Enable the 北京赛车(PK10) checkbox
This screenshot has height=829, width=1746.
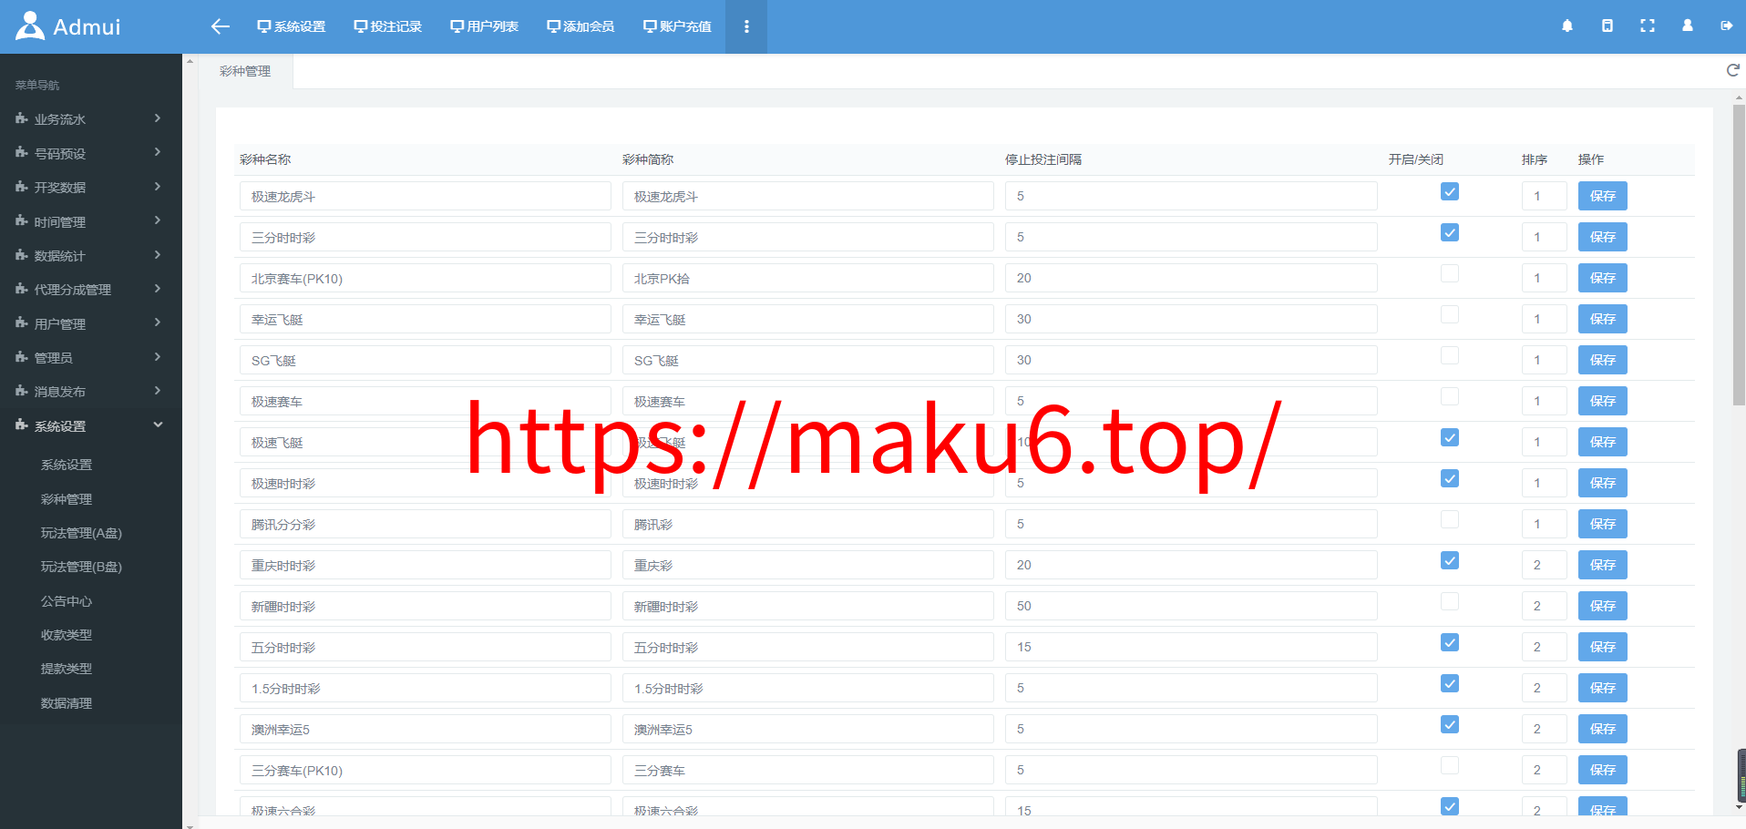tap(1450, 273)
